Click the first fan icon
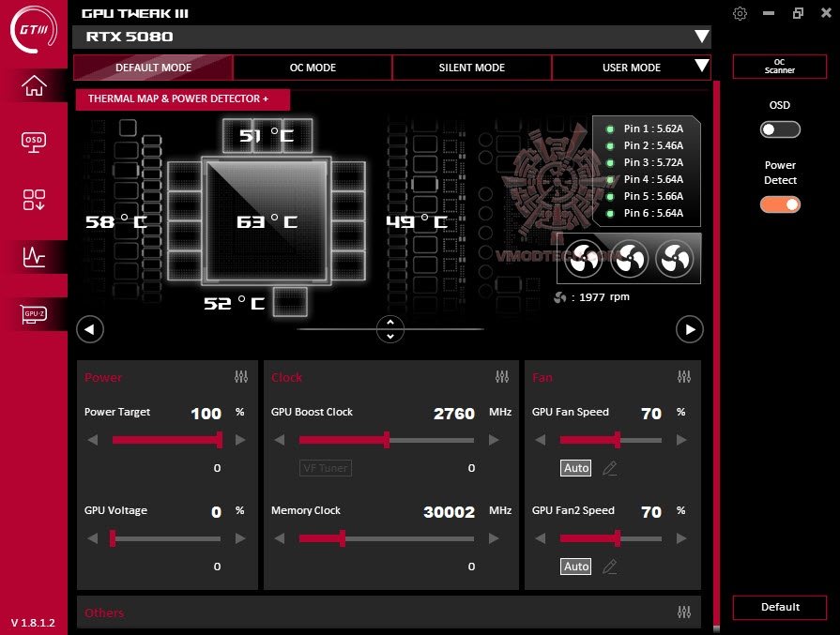The image size is (840, 635). (583, 259)
